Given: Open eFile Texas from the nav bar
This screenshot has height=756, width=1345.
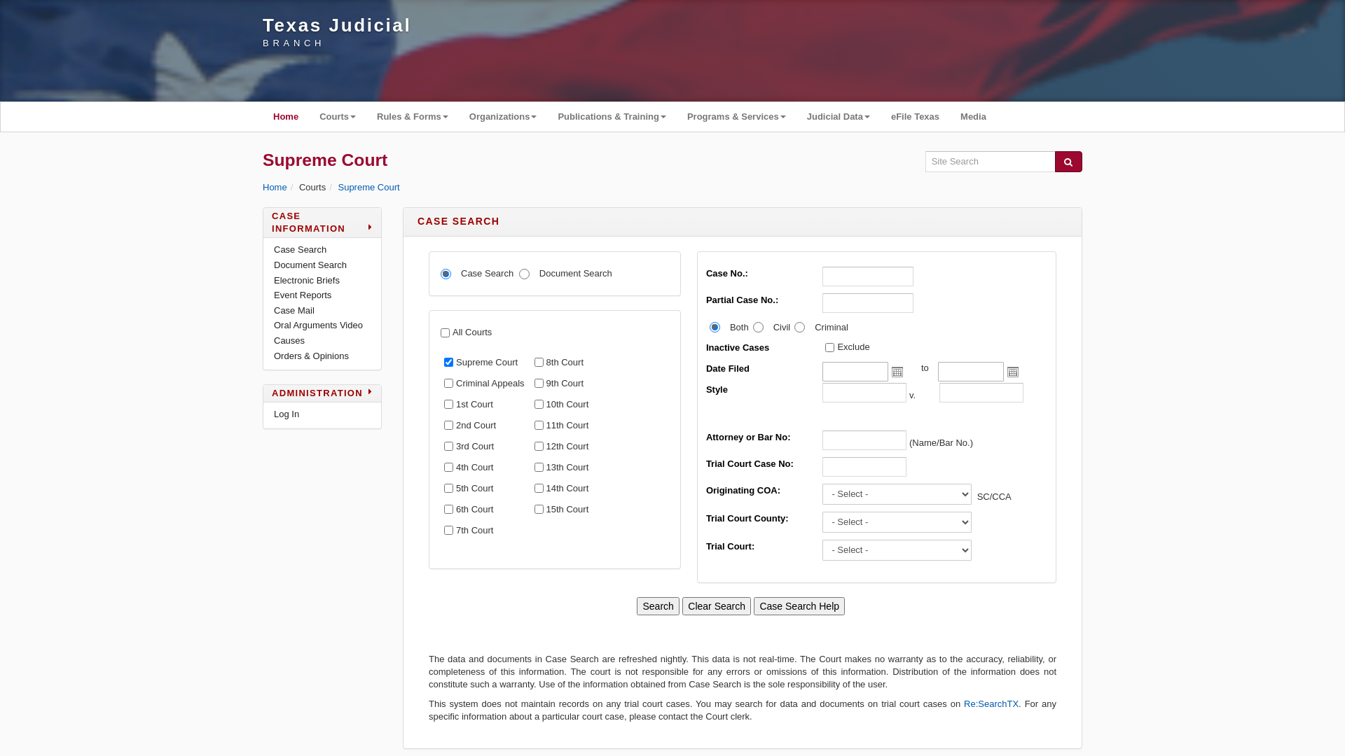Looking at the screenshot, I should pyautogui.click(x=915, y=117).
